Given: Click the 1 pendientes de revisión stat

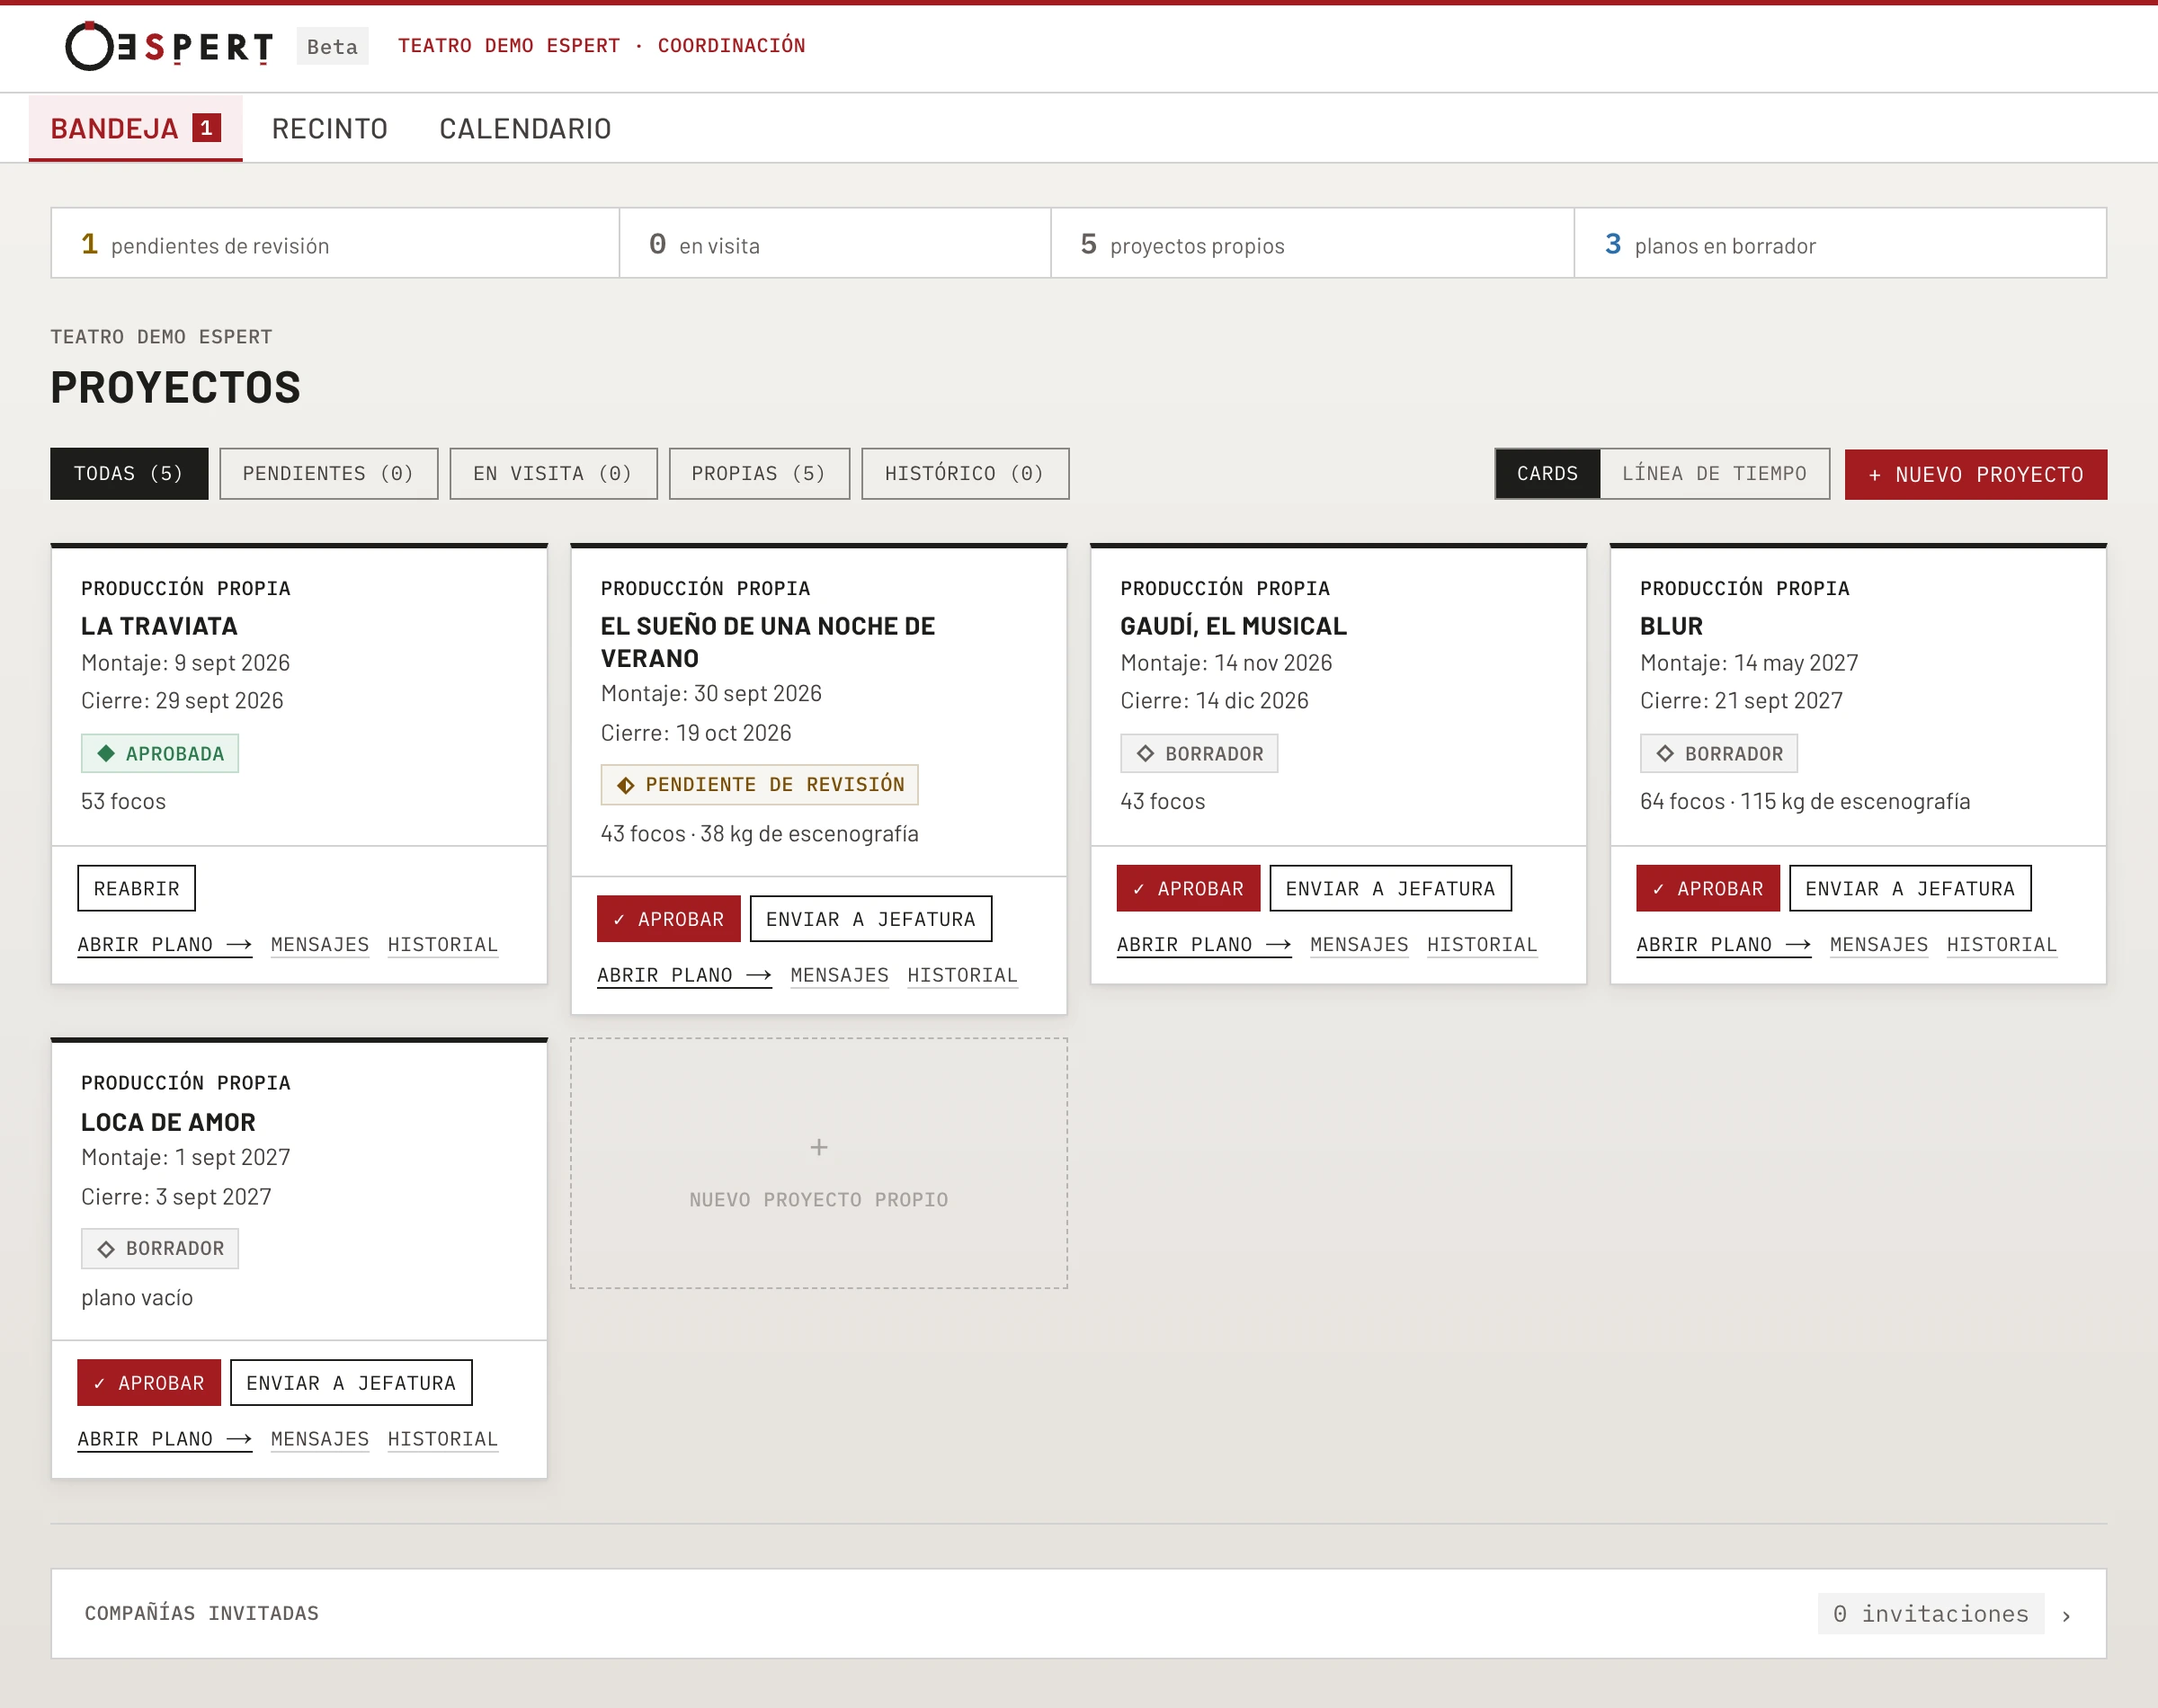Looking at the screenshot, I should tap(335, 243).
